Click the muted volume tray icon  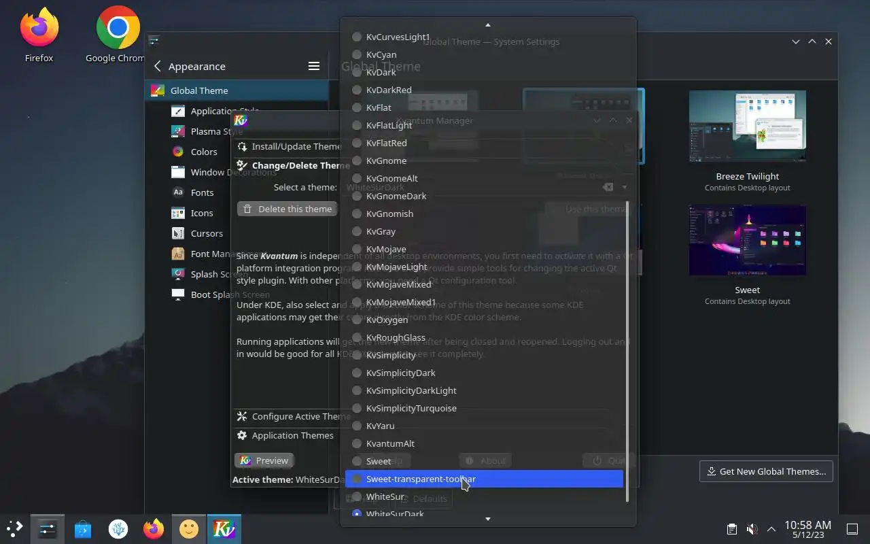coord(752,529)
